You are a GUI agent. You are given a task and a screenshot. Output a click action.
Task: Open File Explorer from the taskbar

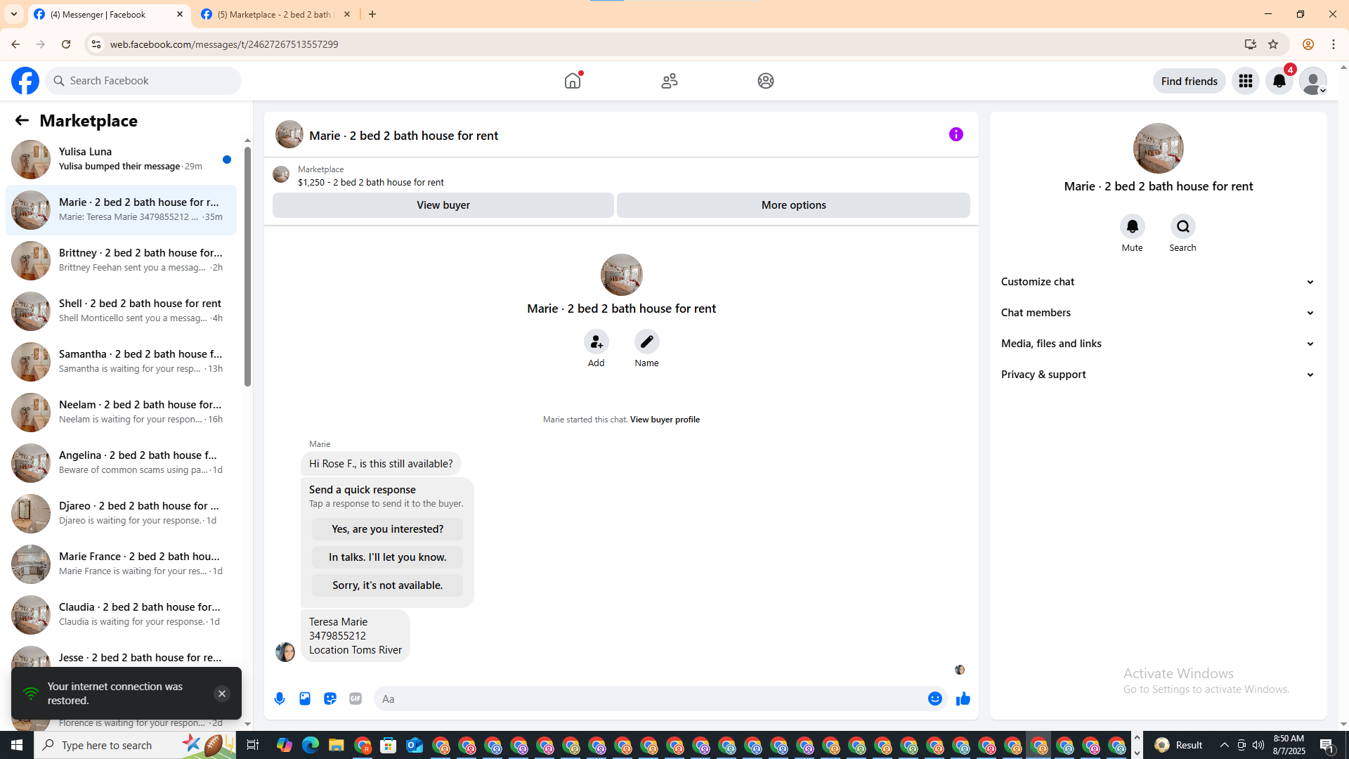pyautogui.click(x=337, y=745)
